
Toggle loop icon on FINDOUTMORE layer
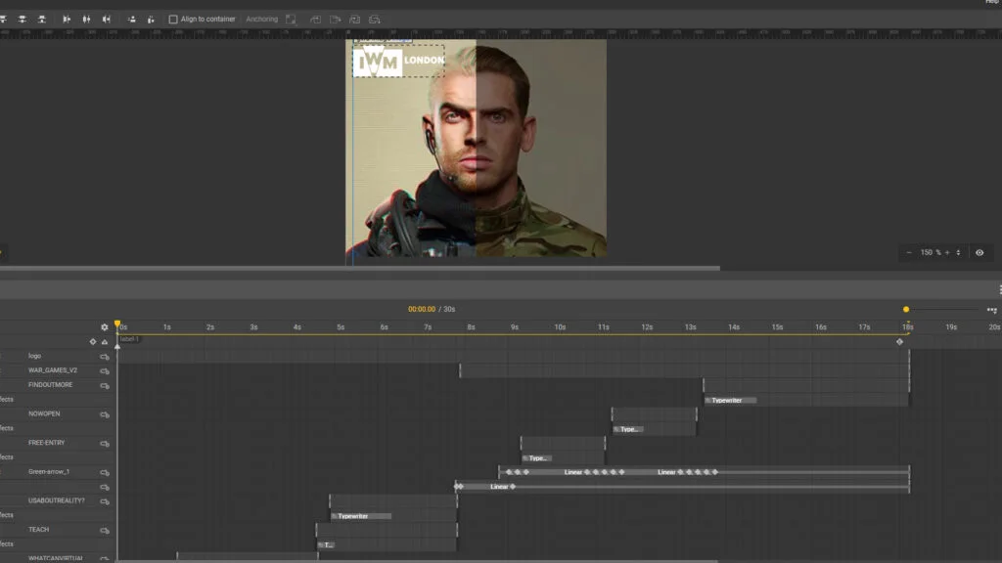point(105,385)
